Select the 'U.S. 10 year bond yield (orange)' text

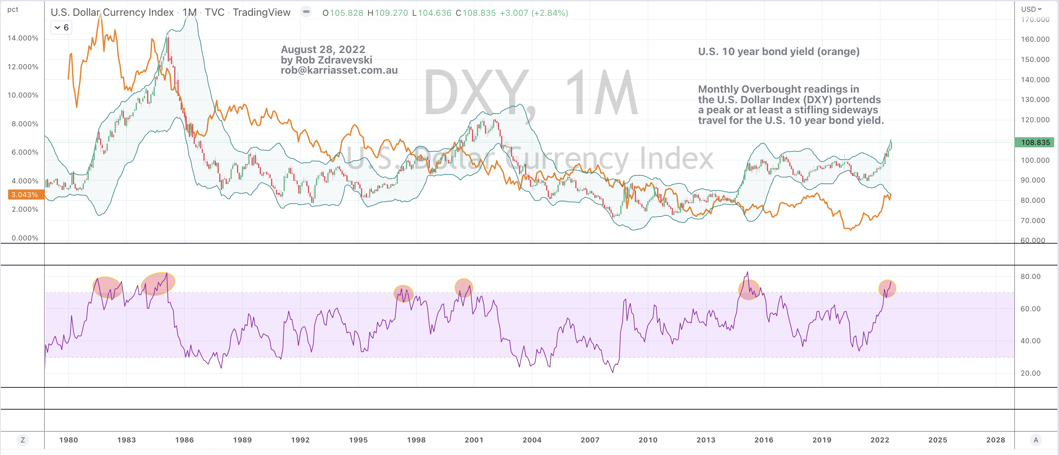(778, 51)
